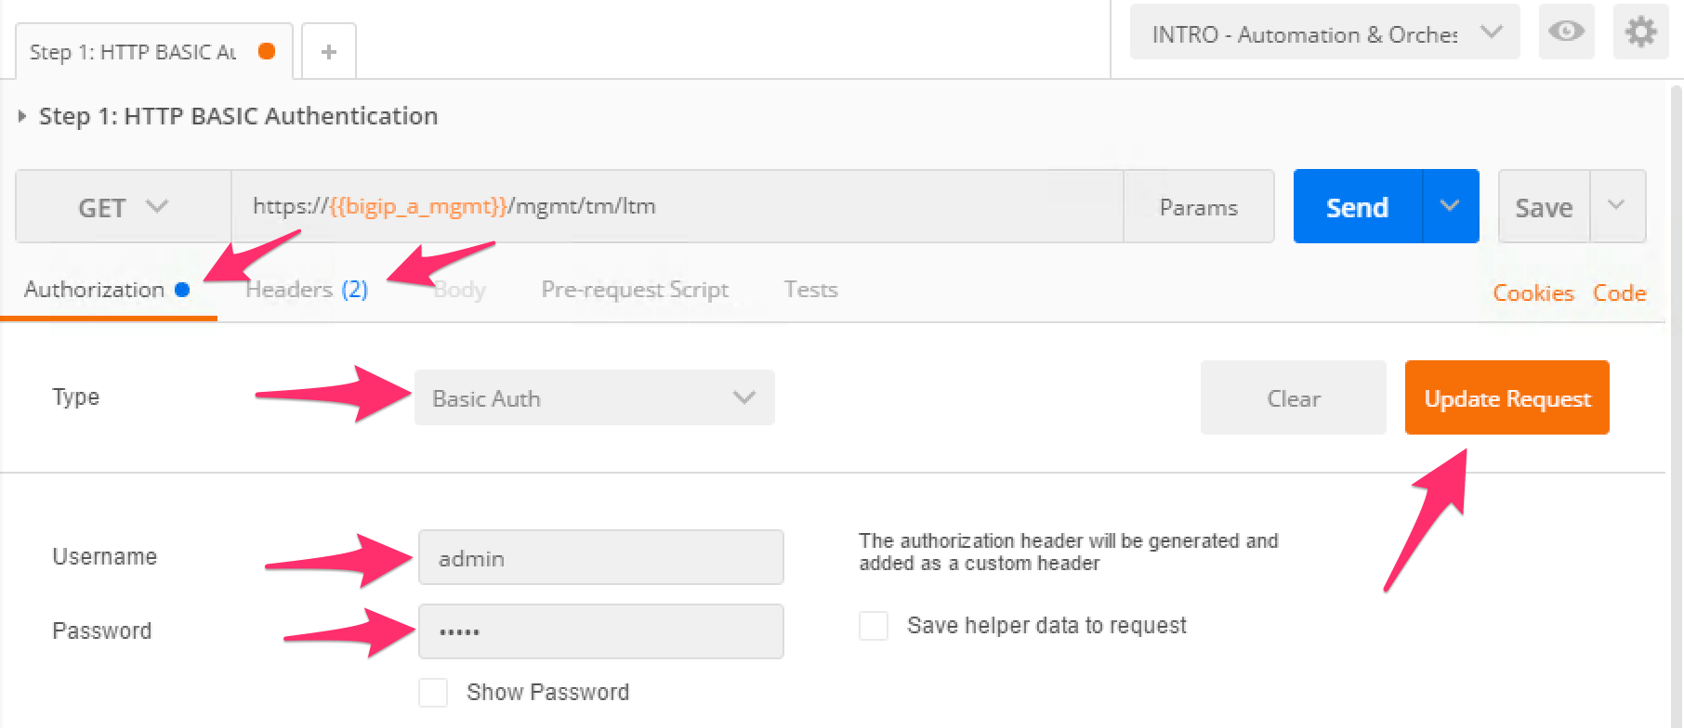
Task: Click the environment quick look eye icon
Action: (1566, 32)
